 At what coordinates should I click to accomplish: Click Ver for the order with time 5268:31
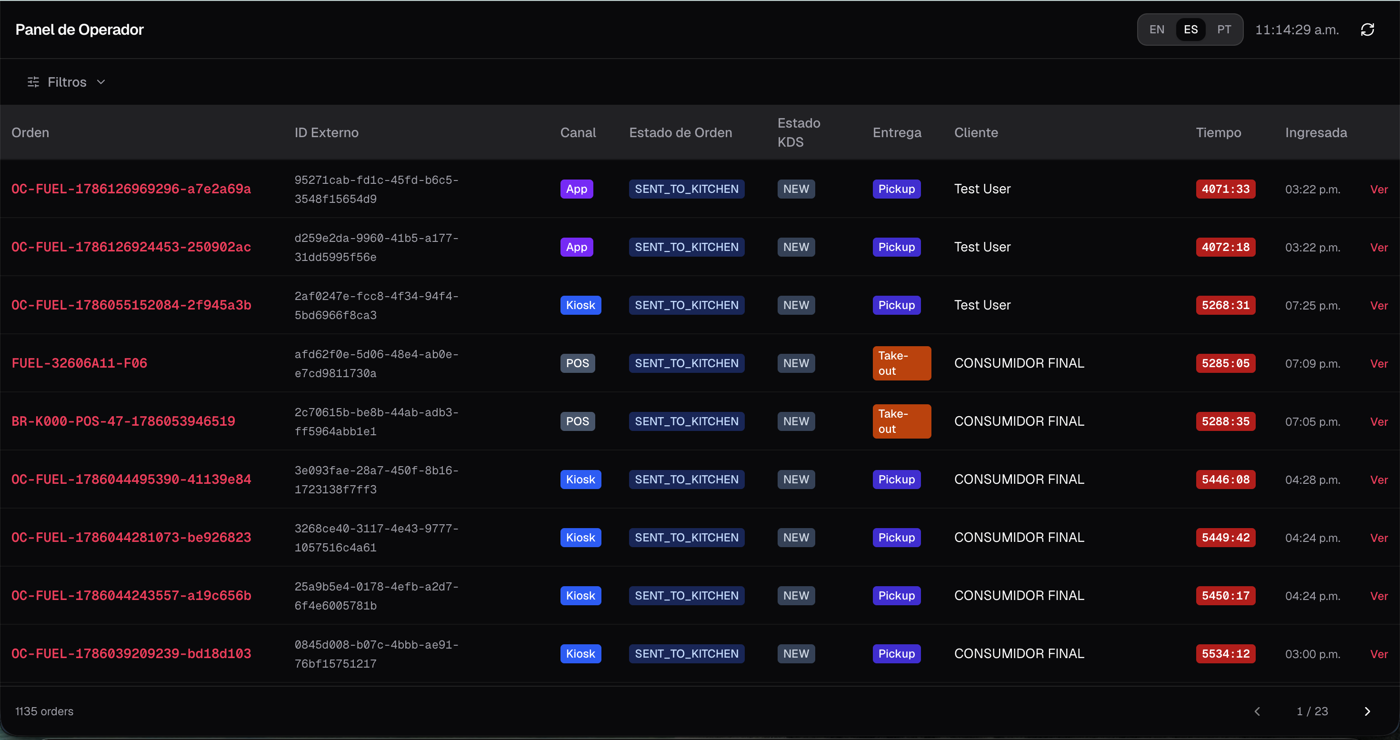pos(1379,305)
